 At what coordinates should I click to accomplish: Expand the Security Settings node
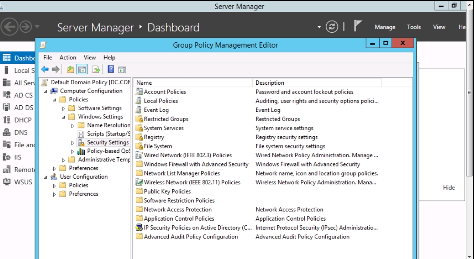[73, 143]
